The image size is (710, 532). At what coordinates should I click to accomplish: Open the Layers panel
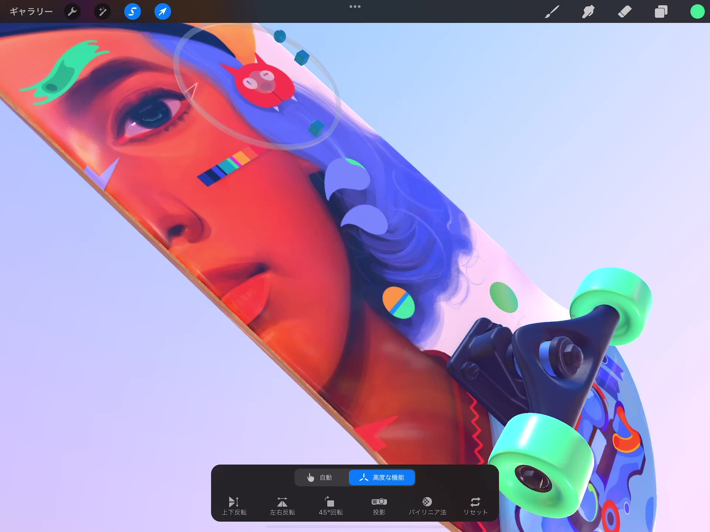coord(661,12)
